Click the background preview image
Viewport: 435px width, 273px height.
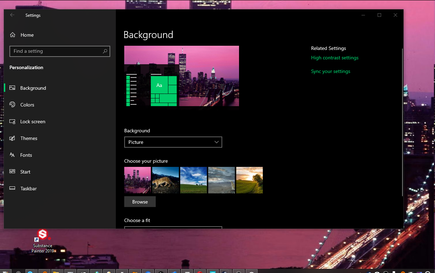click(182, 76)
